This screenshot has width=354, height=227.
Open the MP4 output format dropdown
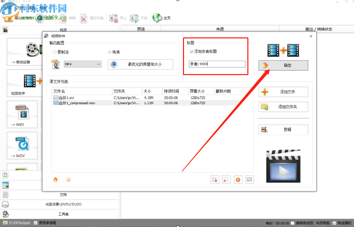[82, 64]
